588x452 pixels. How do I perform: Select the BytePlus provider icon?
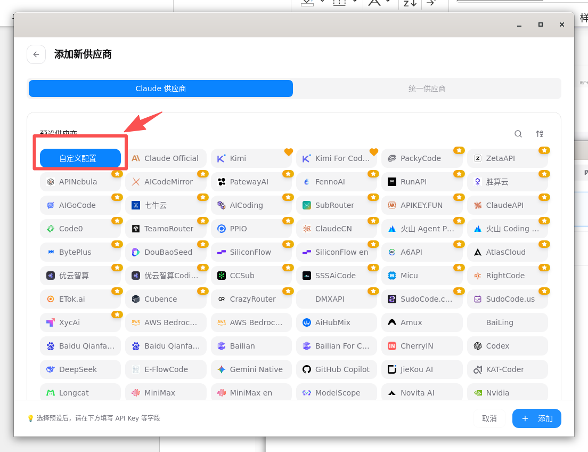[51, 252]
